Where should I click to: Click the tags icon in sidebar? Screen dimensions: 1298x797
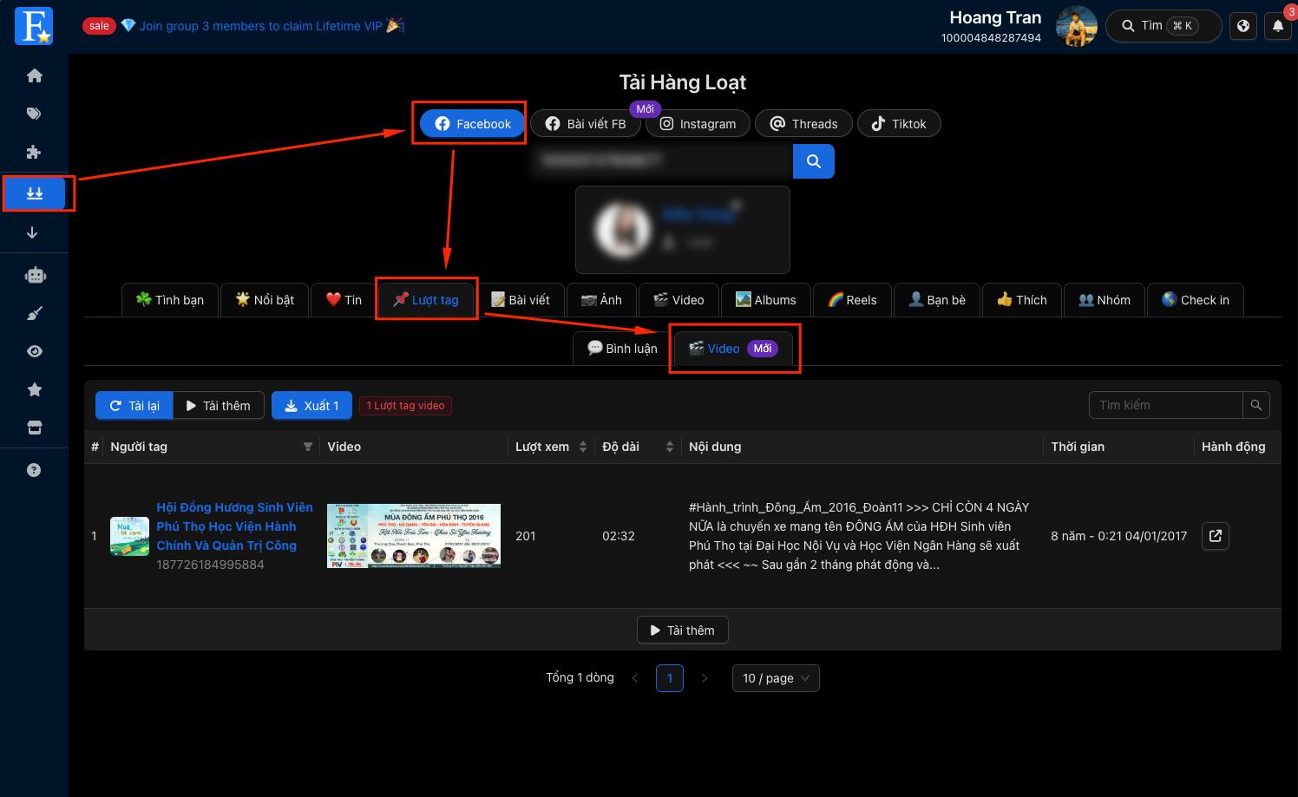point(34,114)
